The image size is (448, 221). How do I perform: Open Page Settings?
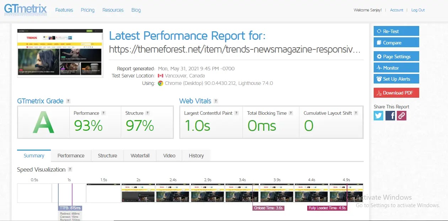396,56
